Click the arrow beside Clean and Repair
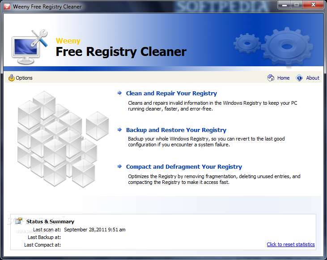Screen dimensions: 327x260 (120, 93)
